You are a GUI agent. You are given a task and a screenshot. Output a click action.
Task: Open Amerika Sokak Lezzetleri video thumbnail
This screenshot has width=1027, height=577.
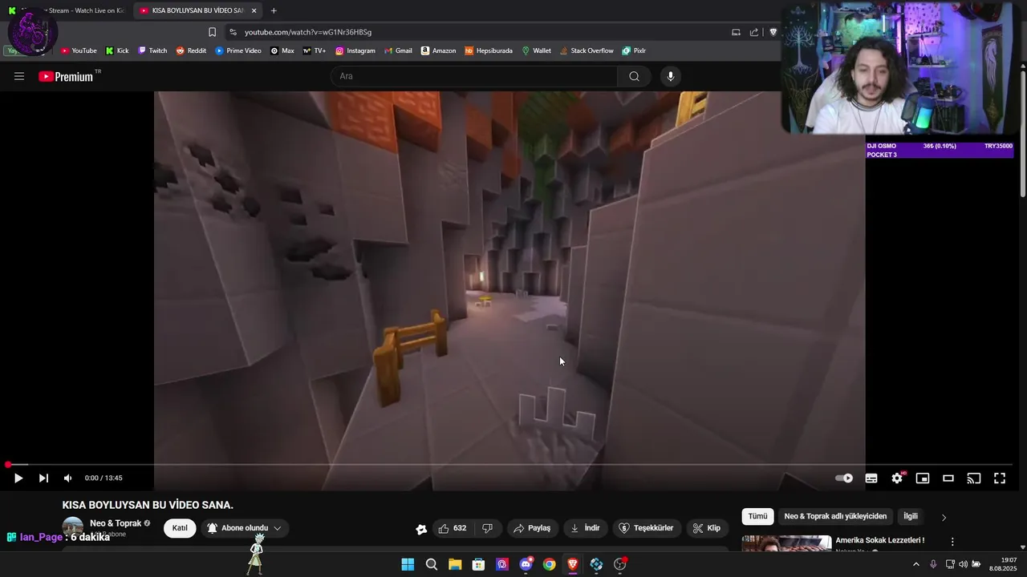pyautogui.click(x=786, y=544)
